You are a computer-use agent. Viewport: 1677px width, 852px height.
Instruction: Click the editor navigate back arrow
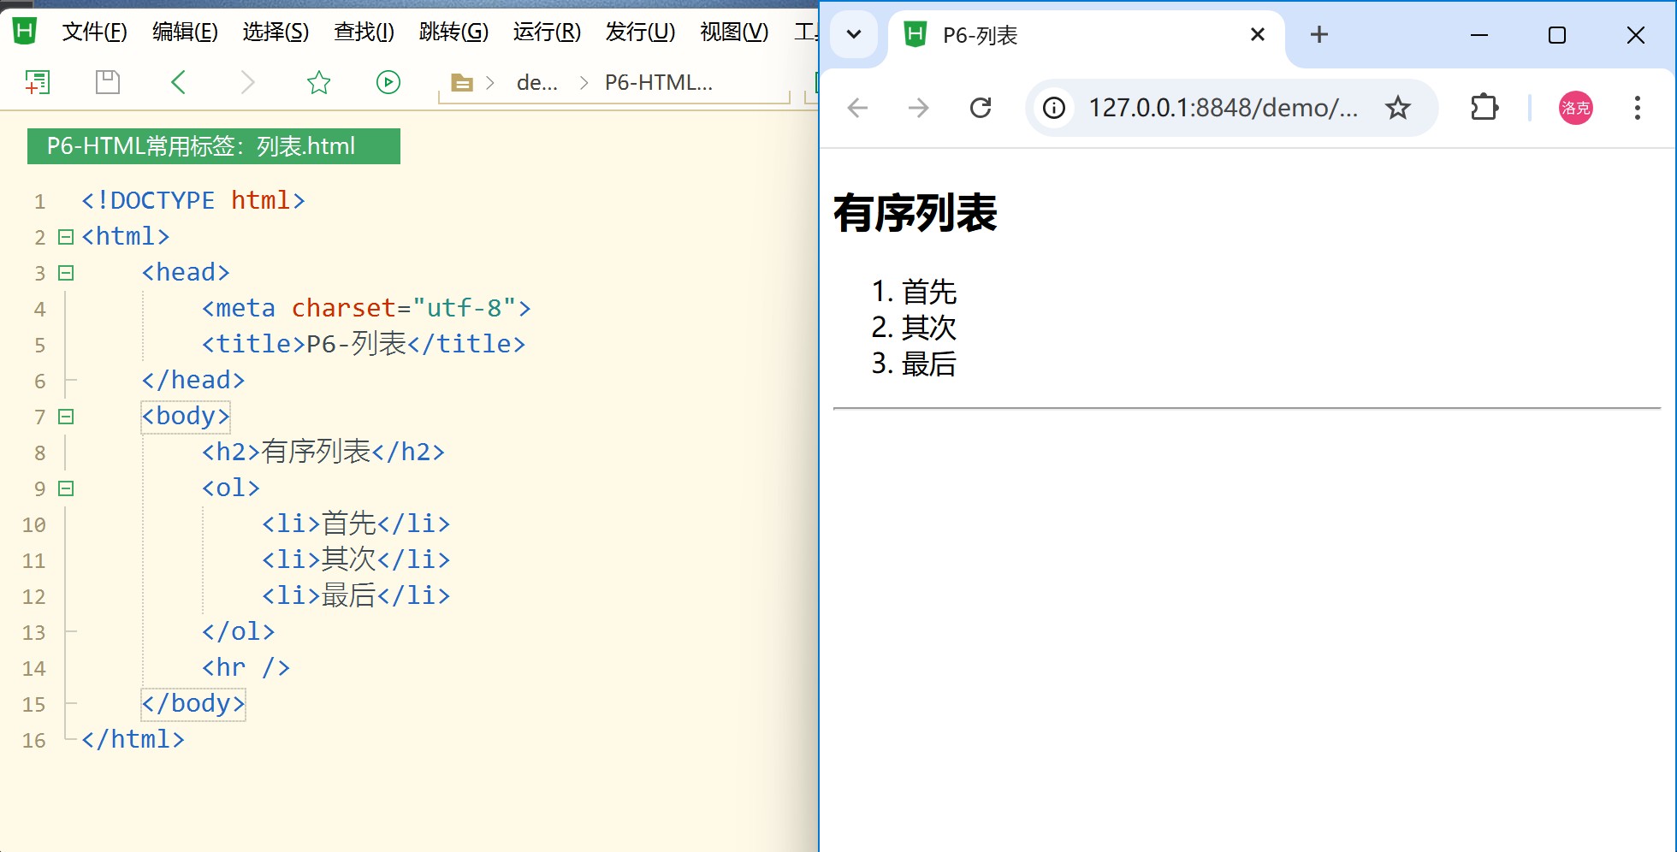tap(178, 82)
